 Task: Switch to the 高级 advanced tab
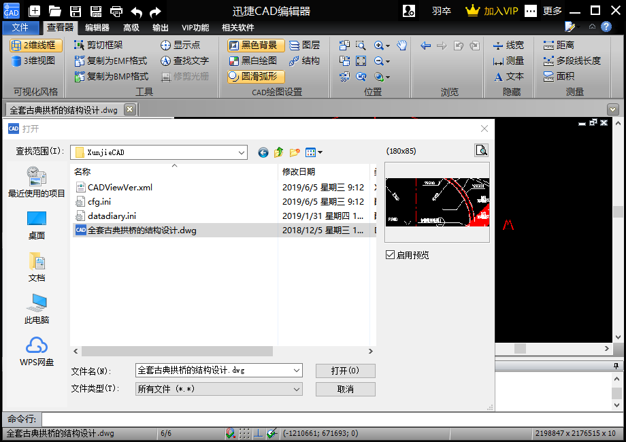(131, 27)
